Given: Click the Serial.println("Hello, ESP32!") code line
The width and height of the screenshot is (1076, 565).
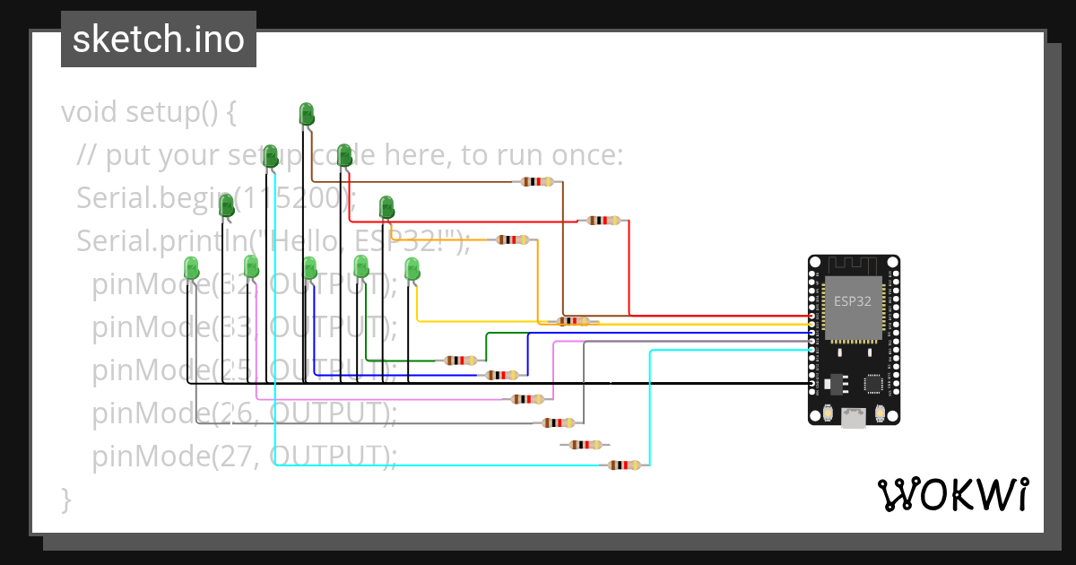Looking at the screenshot, I should coord(269,240).
